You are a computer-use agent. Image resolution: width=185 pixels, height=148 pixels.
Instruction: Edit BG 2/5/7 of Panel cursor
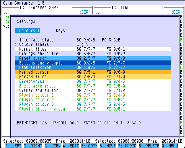[86, 58]
